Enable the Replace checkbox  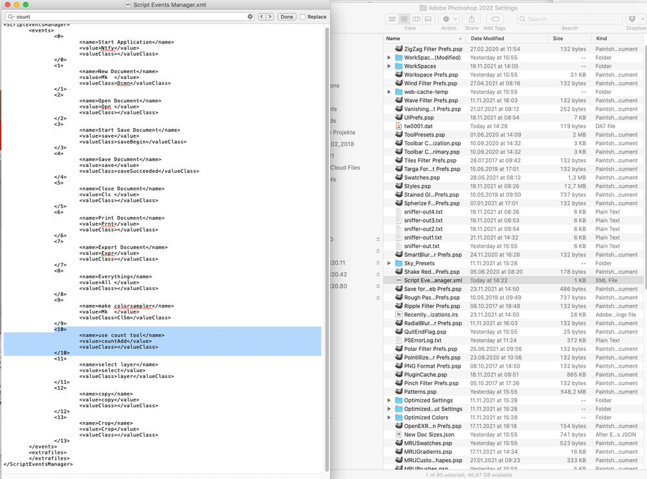303,17
